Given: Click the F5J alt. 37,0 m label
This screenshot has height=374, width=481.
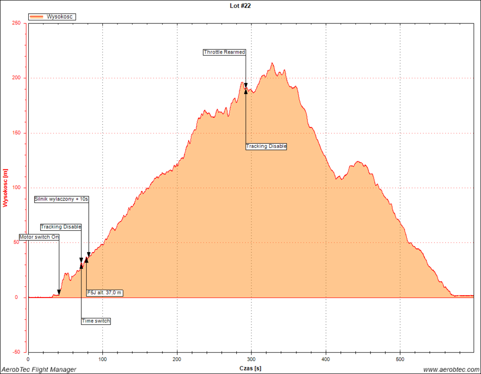Looking at the screenshot, I should coord(104,293).
